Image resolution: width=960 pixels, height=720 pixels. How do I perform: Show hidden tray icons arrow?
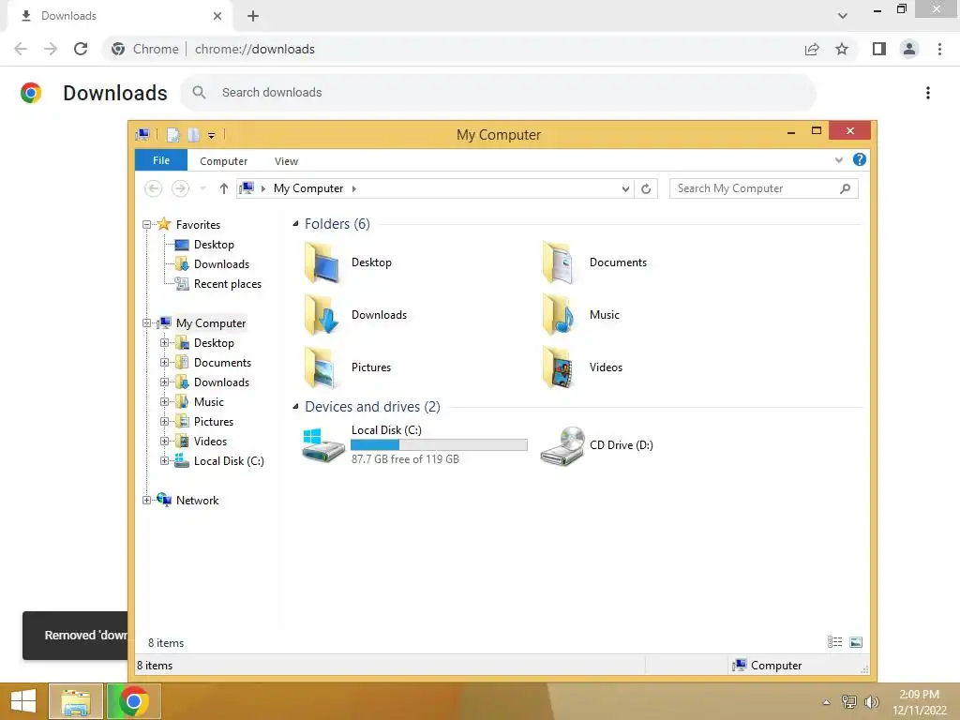[x=826, y=702]
